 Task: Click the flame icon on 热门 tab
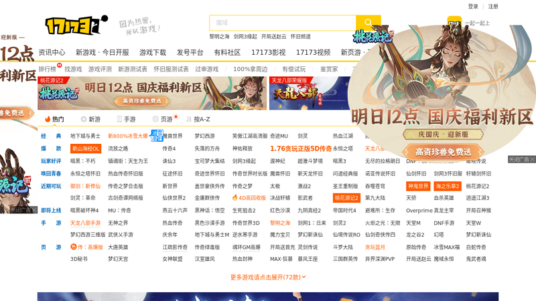coord(48,119)
